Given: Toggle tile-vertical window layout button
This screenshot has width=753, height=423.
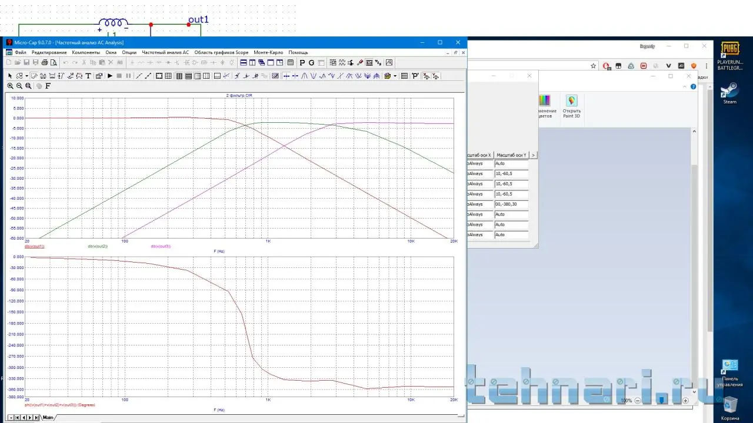Looking at the screenshot, I should click(x=252, y=63).
